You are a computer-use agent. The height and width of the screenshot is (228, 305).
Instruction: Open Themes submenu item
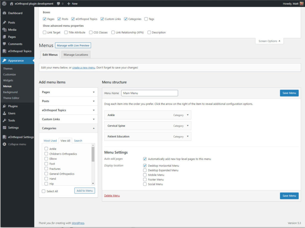pyautogui.click(x=8, y=69)
